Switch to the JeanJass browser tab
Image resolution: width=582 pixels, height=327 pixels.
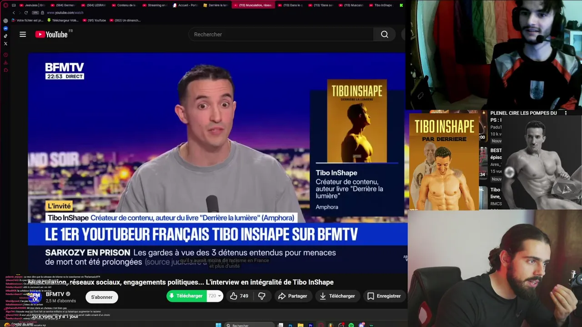tap(32, 5)
